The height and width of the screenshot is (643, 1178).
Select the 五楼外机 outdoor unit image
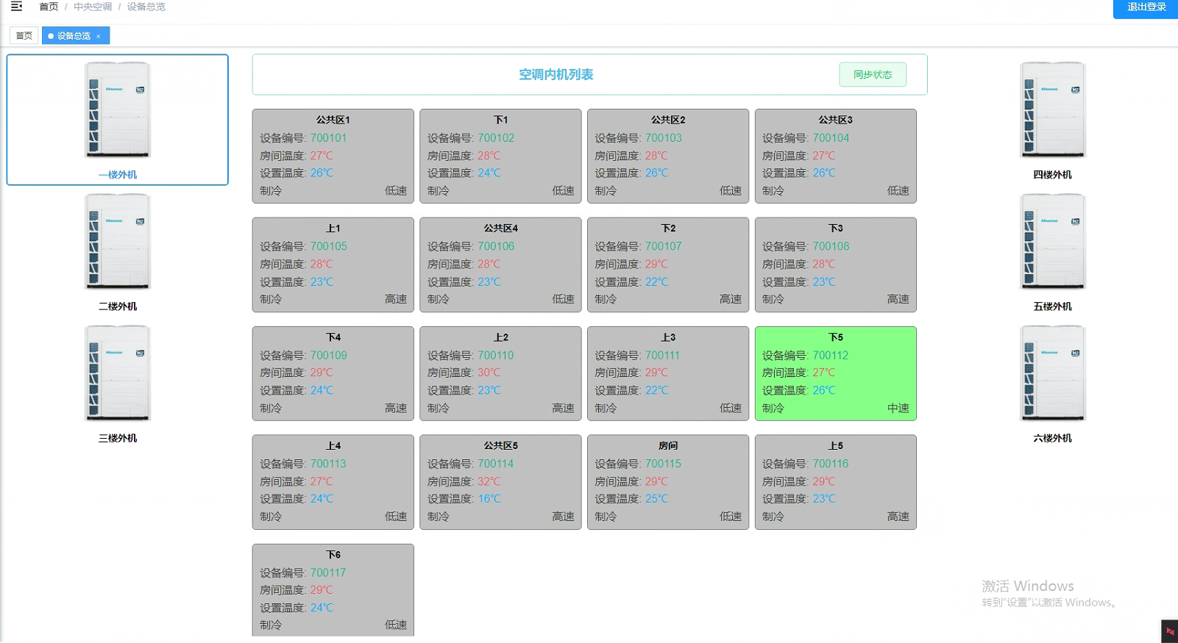pyautogui.click(x=1052, y=242)
